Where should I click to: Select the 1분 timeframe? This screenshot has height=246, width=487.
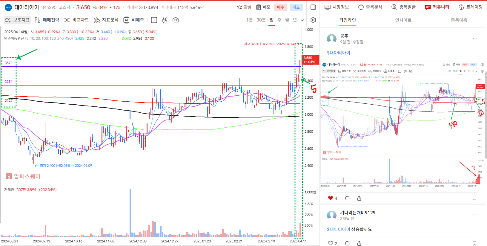(x=249, y=20)
